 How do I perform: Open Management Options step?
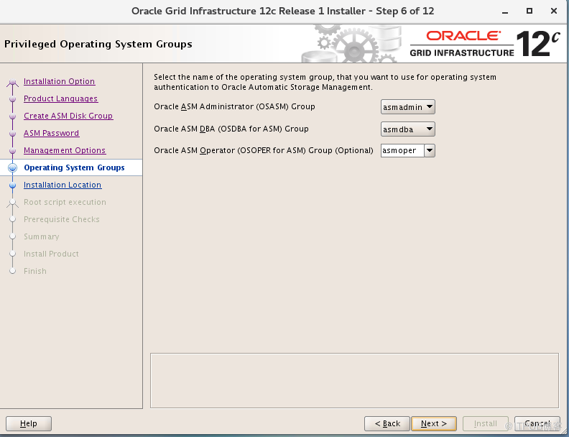[65, 150]
